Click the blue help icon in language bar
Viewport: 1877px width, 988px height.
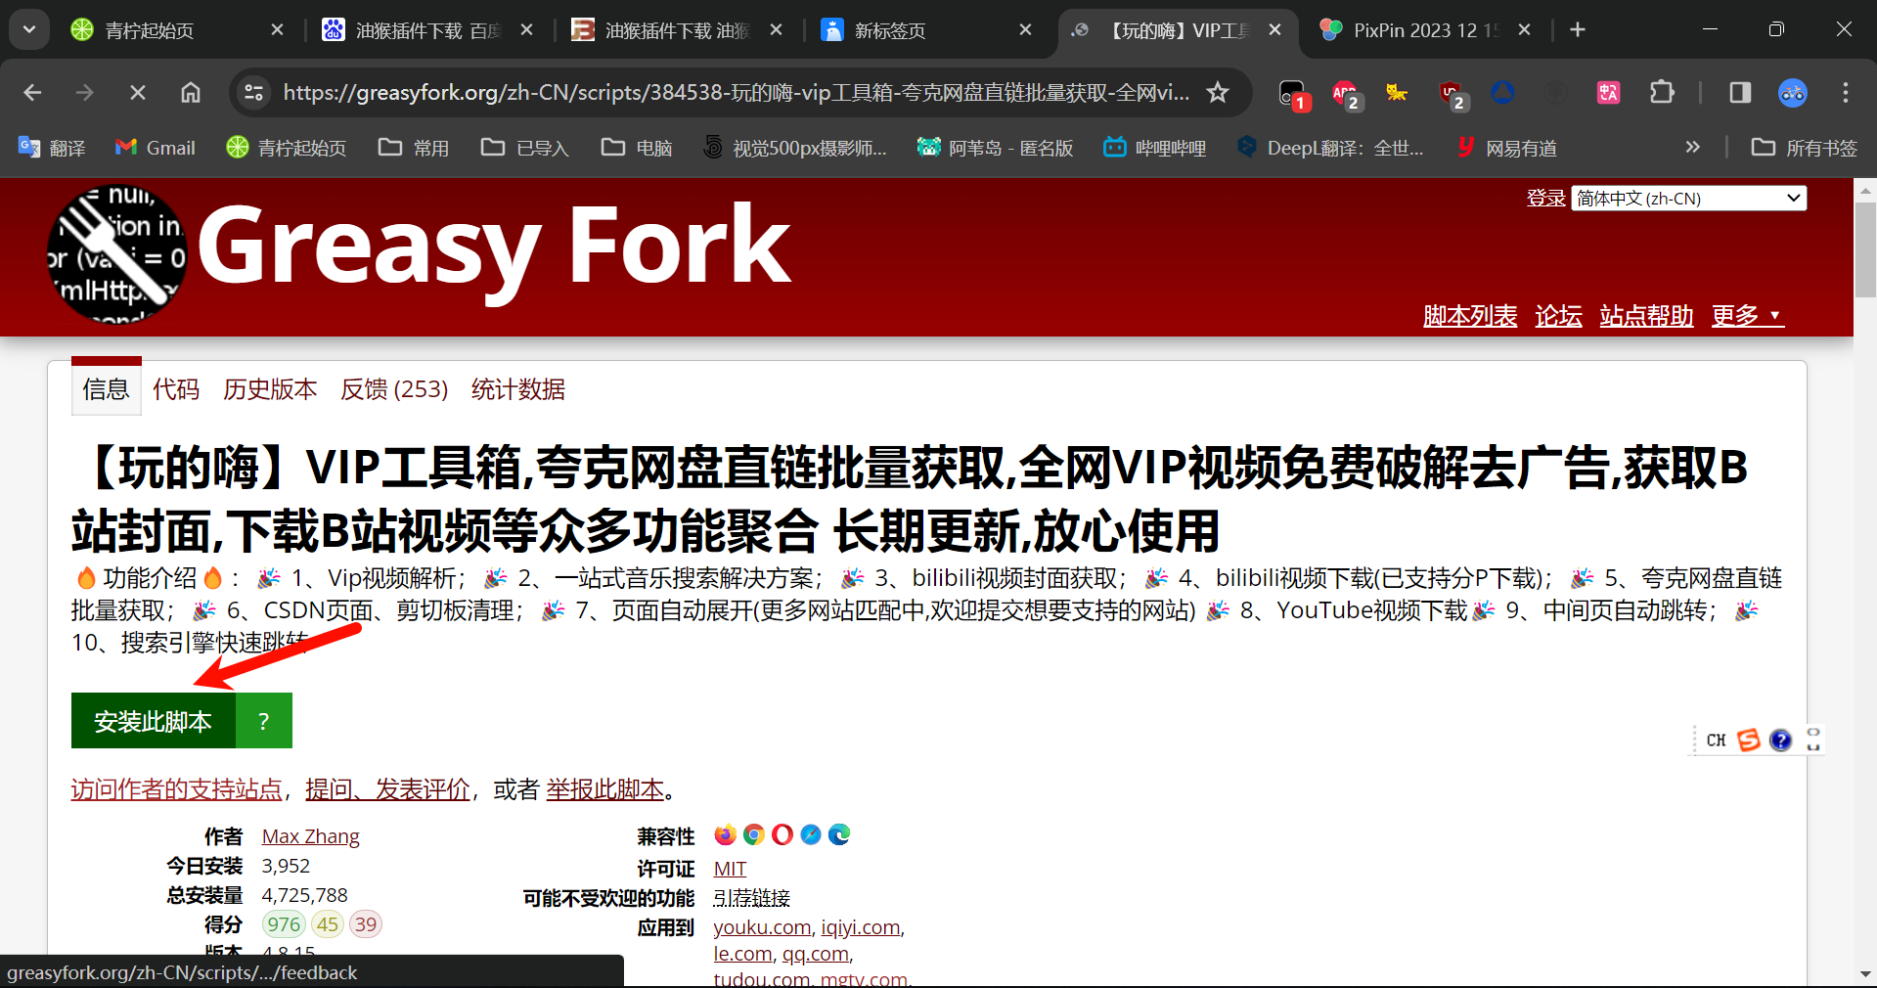[x=1781, y=740]
